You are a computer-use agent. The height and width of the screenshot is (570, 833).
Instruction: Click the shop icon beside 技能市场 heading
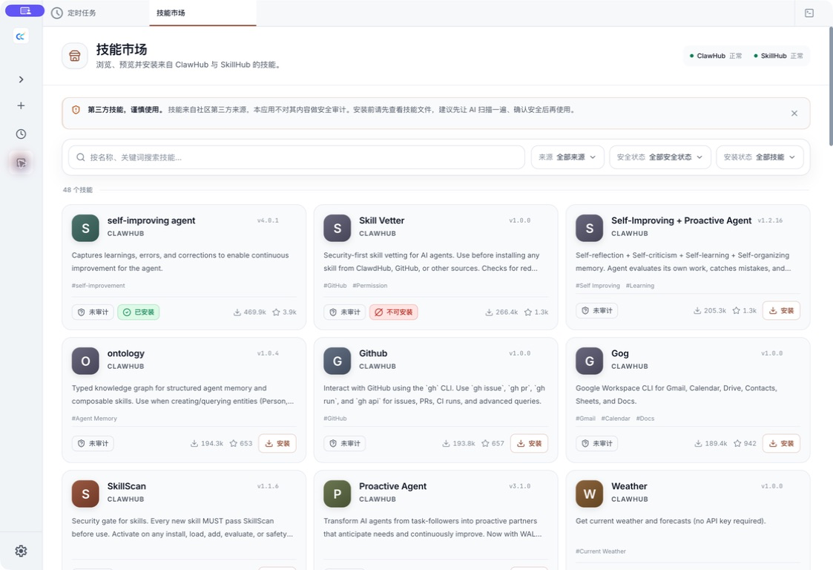(75, 56)
